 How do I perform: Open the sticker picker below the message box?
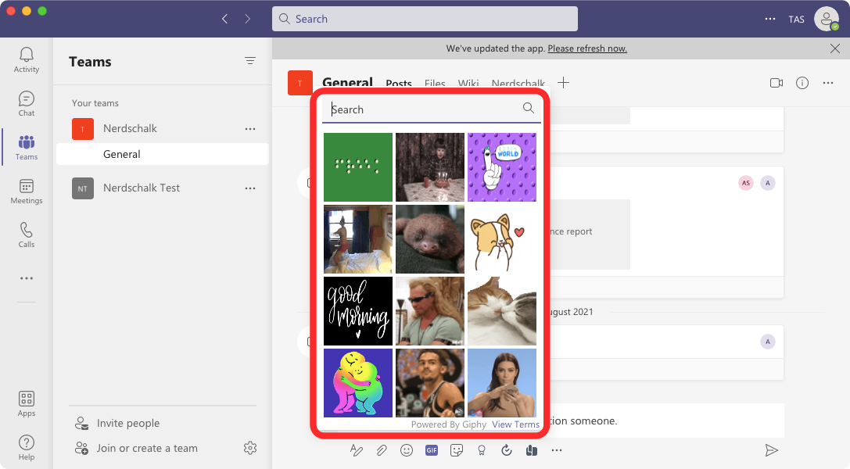tap(456, 450)
